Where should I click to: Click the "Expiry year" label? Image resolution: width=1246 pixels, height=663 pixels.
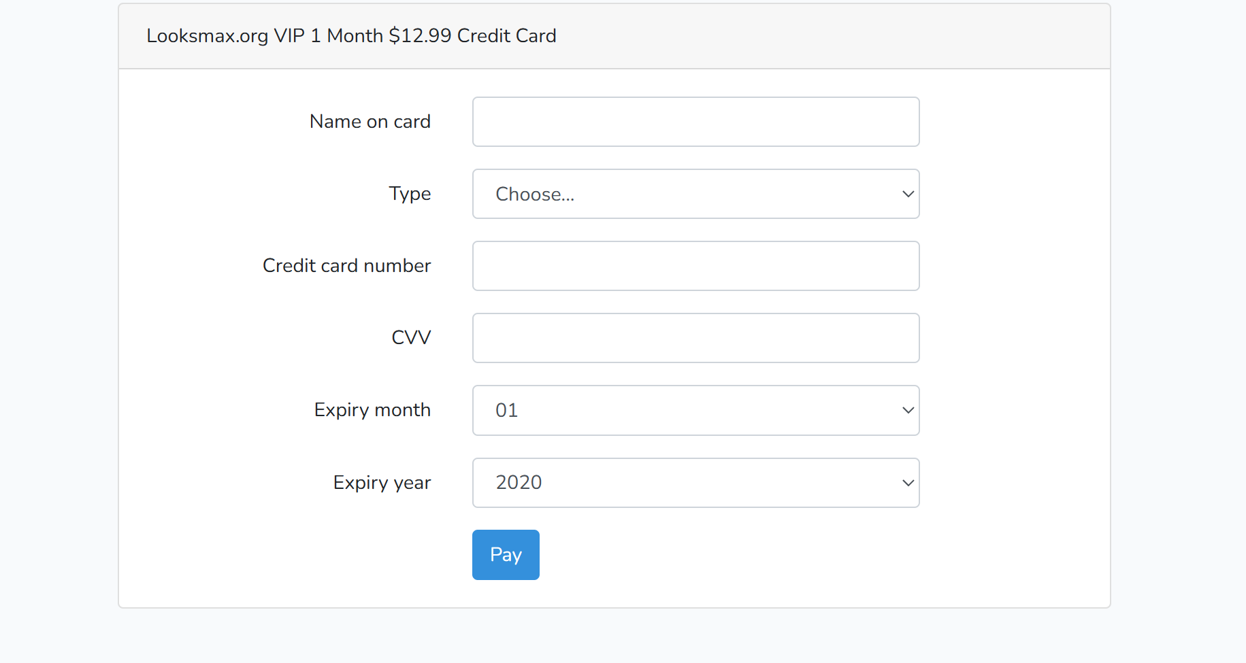[382, 483]
